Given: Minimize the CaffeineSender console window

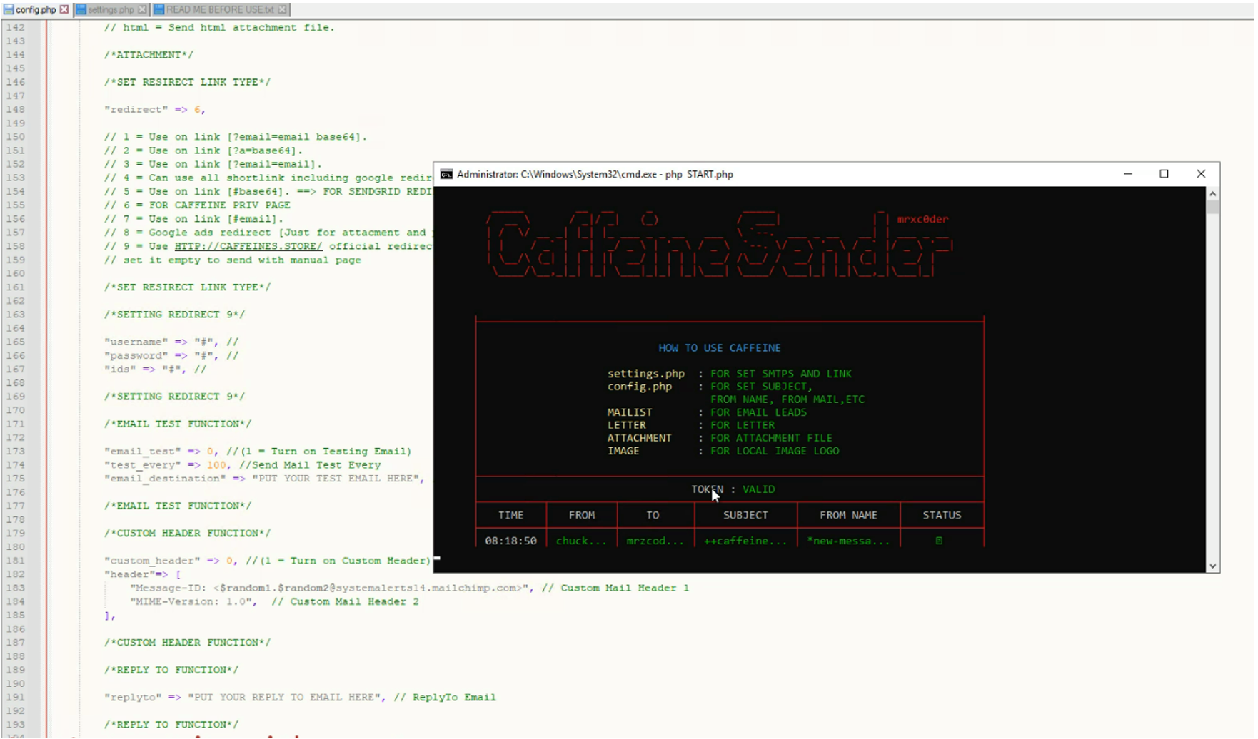Looking at the screenshot, I should point(1127,174).
